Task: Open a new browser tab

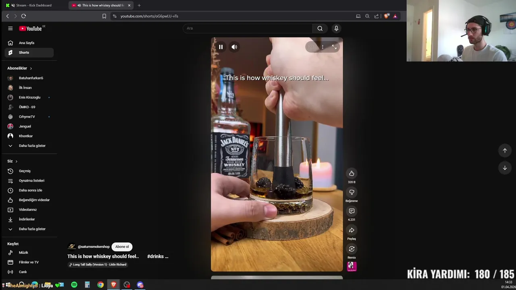Action: 139,5
